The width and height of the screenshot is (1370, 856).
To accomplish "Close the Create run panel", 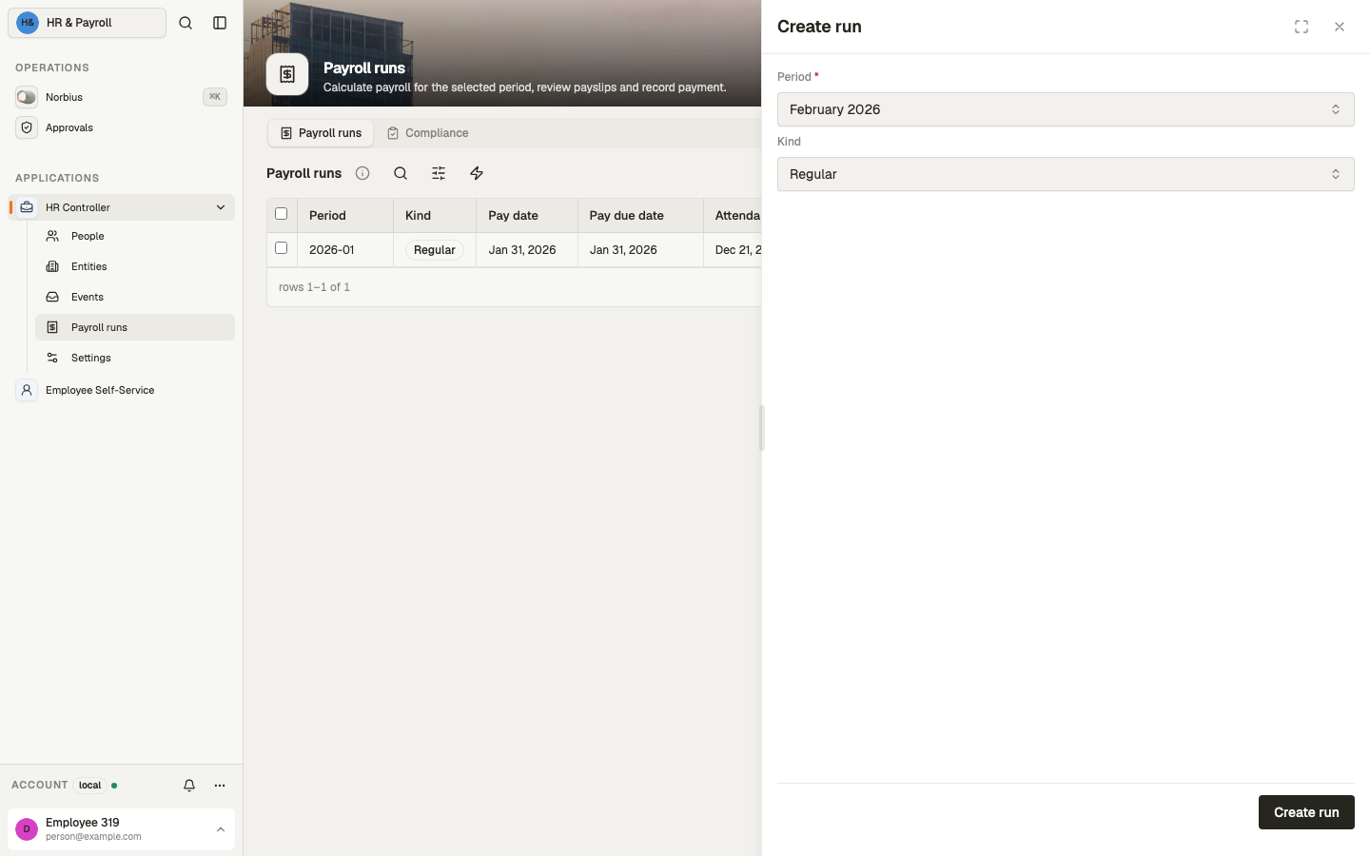I will [x=1340, y=27].
